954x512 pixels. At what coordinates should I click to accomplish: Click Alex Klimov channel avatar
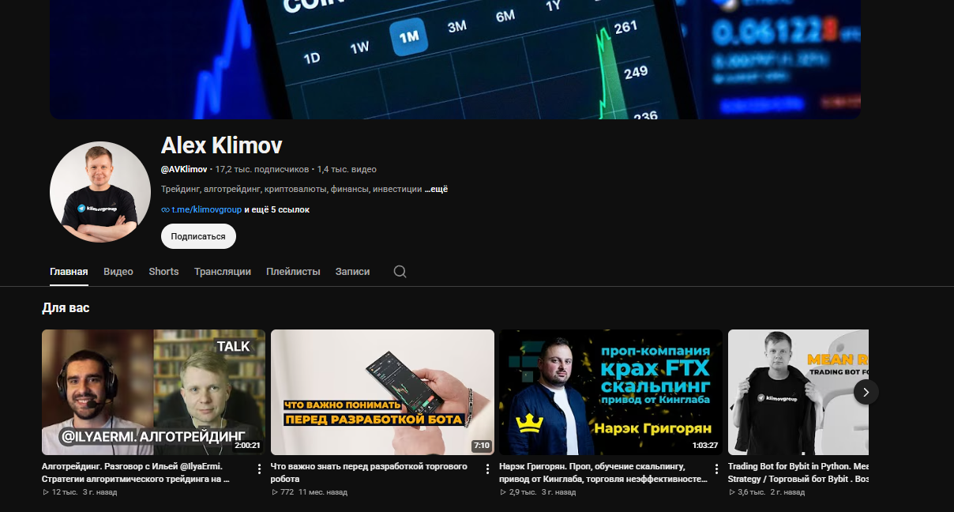pos(100,192)
